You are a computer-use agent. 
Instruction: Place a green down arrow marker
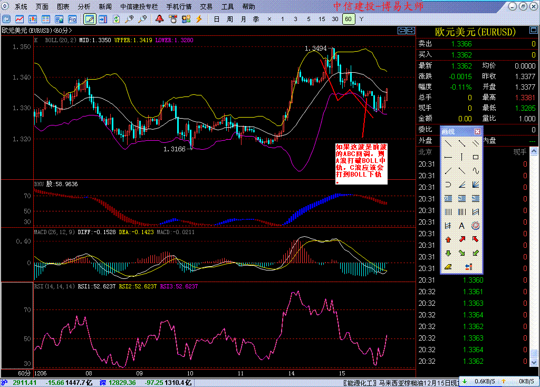click(x=448, y=253)
